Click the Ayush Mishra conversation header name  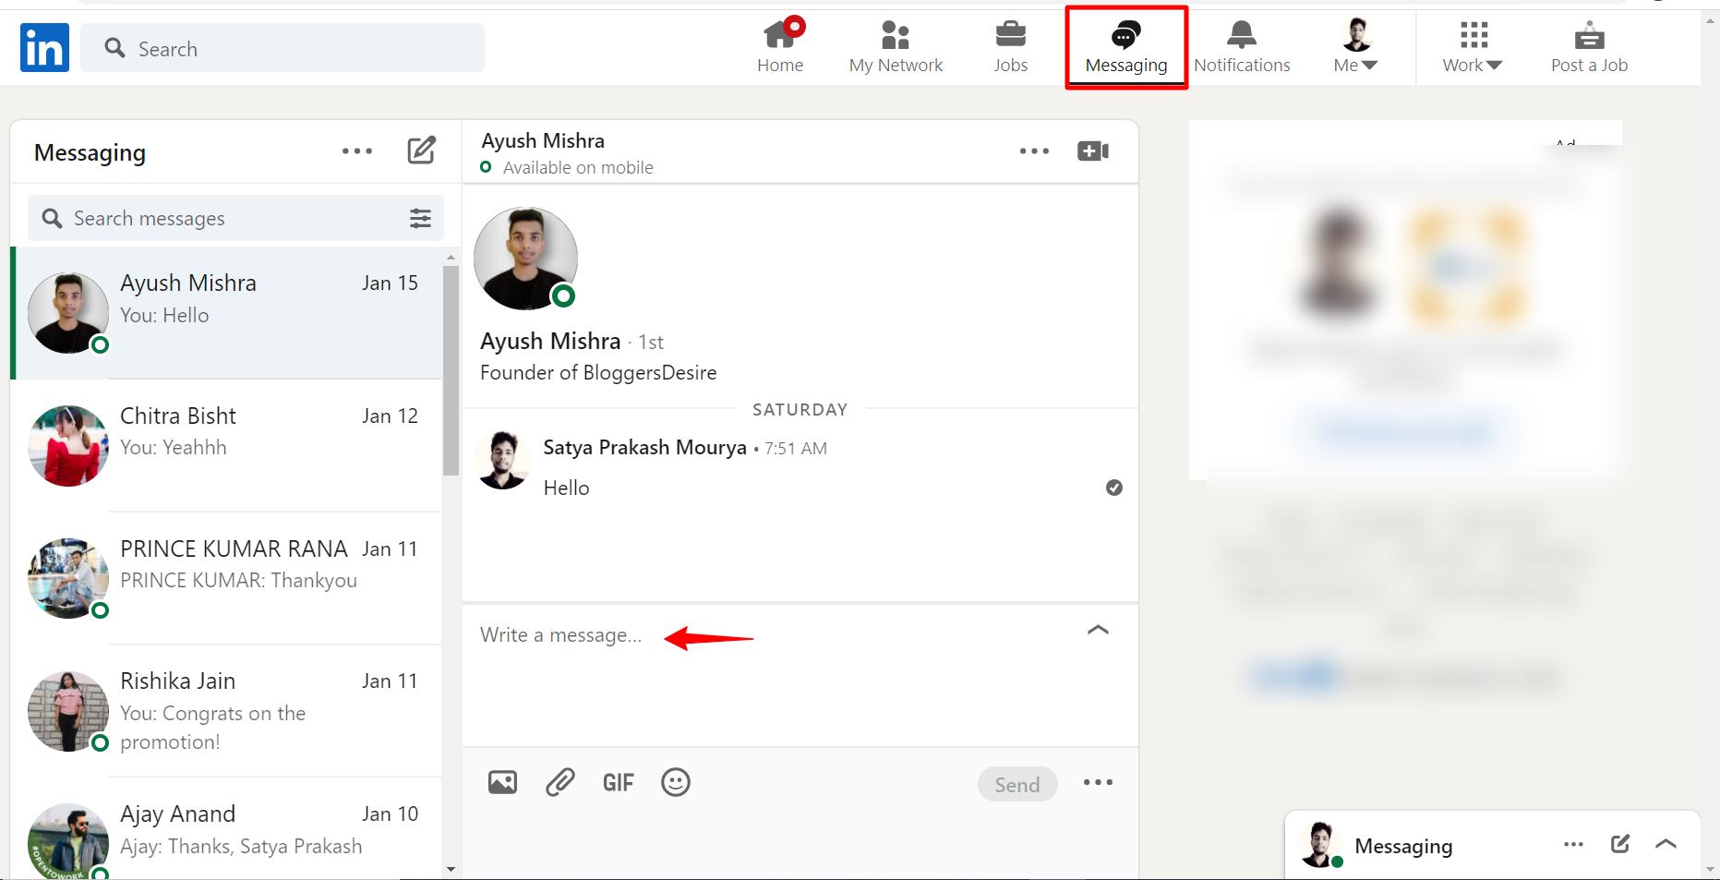click(543, 141)
